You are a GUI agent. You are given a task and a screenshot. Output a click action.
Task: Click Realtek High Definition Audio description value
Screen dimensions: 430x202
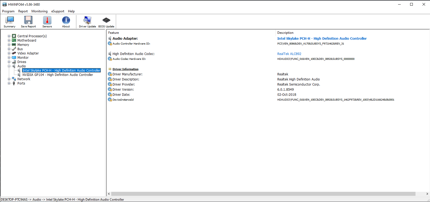(299, 79)
